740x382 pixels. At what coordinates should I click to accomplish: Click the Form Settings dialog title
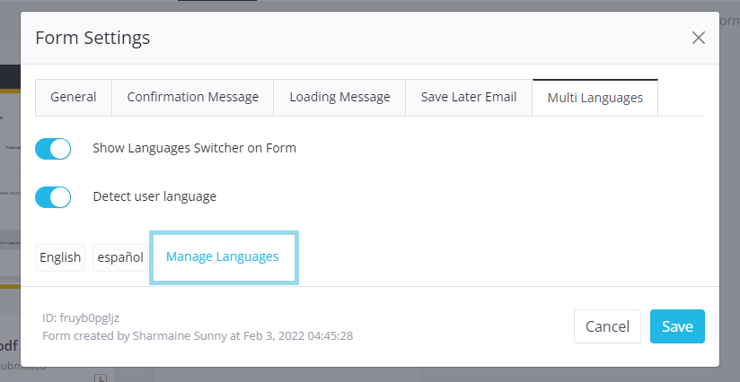pyautogui.click(x=92, y=38)
